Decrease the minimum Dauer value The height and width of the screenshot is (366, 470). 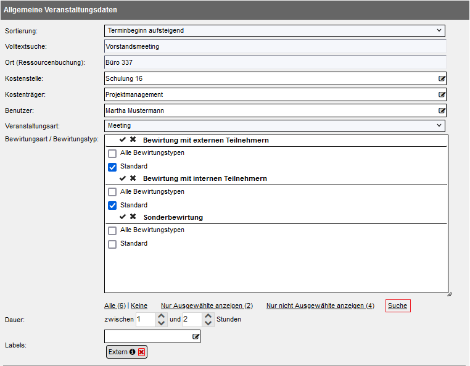[x=161, y=323]
